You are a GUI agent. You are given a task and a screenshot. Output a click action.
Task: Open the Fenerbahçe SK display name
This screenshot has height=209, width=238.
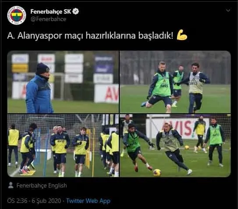point(51,11)
